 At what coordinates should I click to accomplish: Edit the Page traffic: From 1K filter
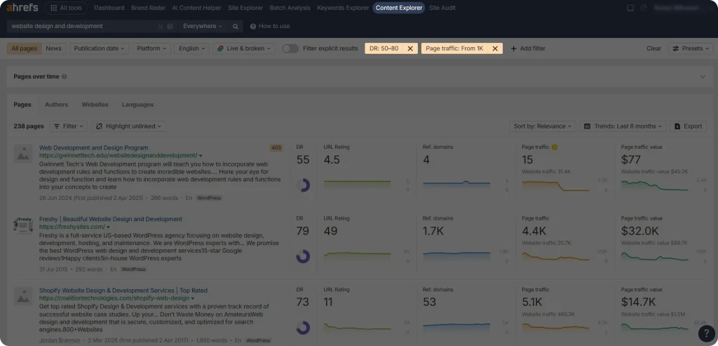[454, 48]
